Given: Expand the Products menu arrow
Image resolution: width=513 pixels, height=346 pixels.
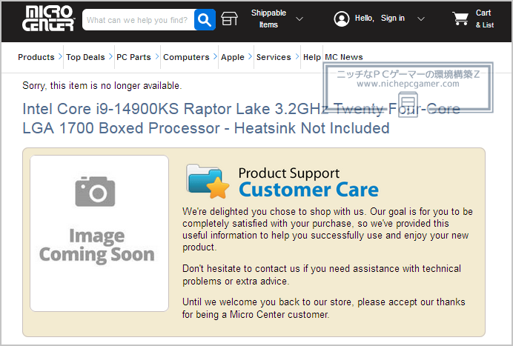Looking at the screenshot, I should (60, 56).
